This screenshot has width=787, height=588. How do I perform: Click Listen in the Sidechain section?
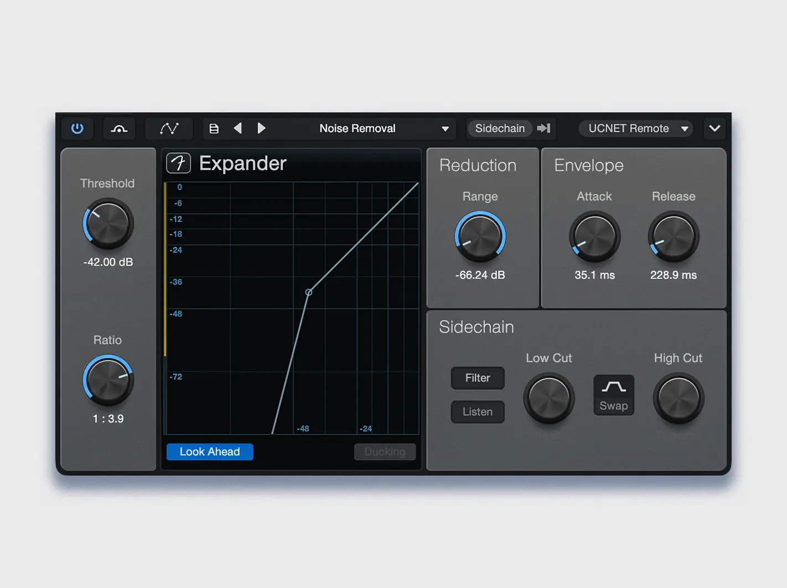point(477,412)
